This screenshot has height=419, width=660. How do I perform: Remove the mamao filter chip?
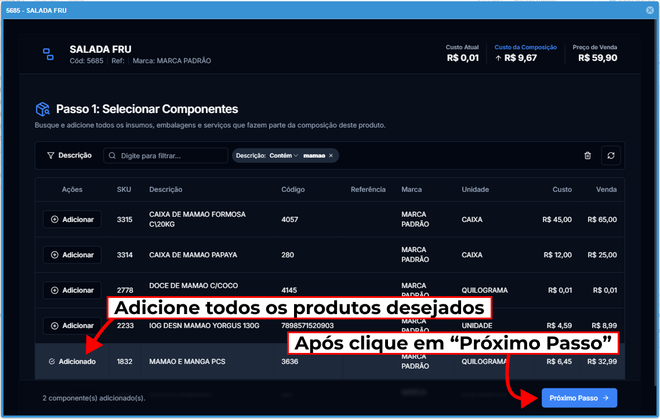point(331,155)
